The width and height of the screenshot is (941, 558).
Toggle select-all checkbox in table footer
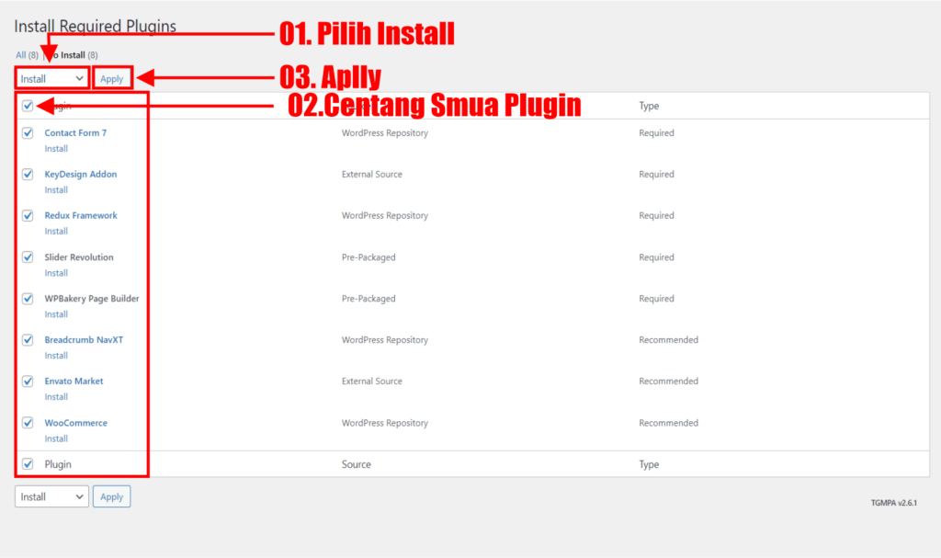[28, 464]
